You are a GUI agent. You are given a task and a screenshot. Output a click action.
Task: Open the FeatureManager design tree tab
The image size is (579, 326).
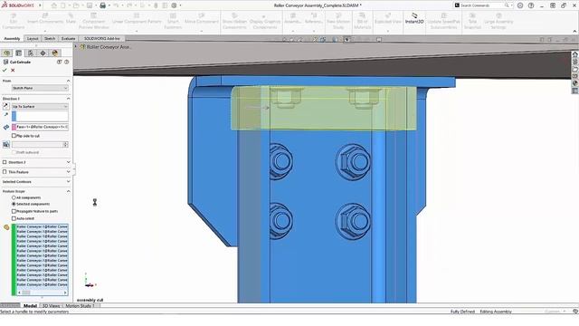click(x=6, y=53)
